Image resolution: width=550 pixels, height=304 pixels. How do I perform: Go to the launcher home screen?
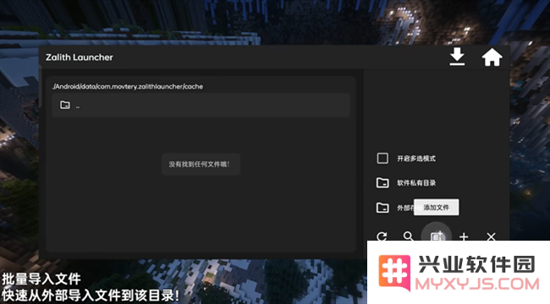492,57
